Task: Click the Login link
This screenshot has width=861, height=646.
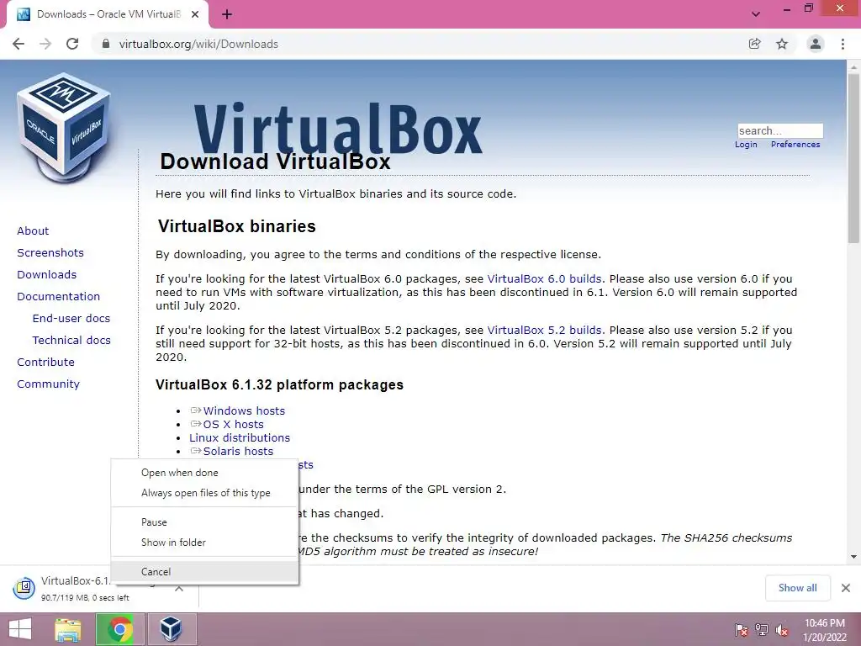Action: 746,145
